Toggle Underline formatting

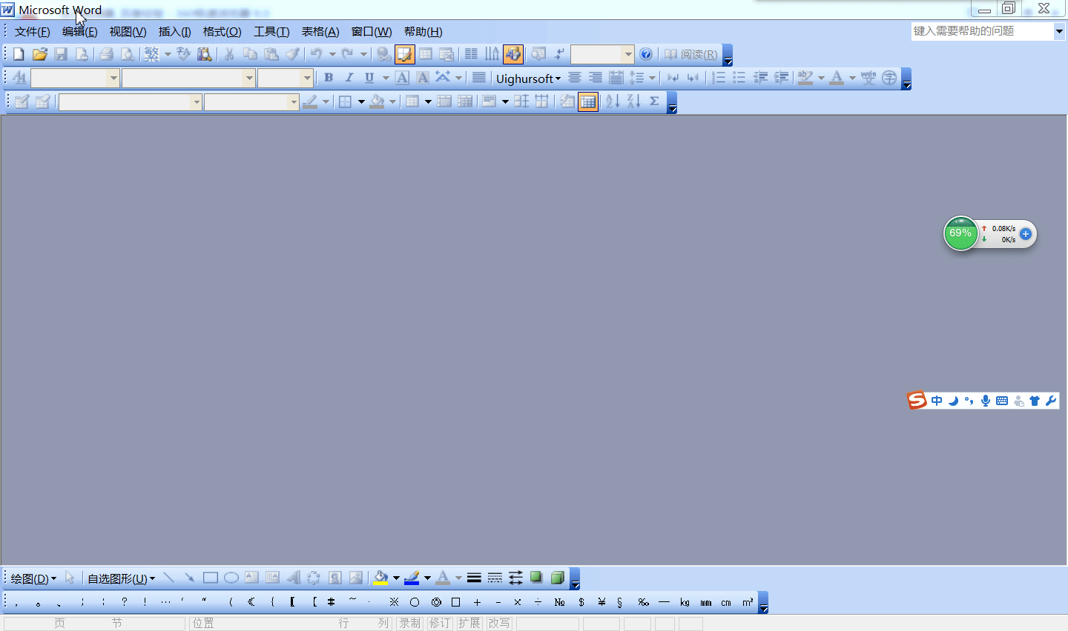(x=369, y=78)
